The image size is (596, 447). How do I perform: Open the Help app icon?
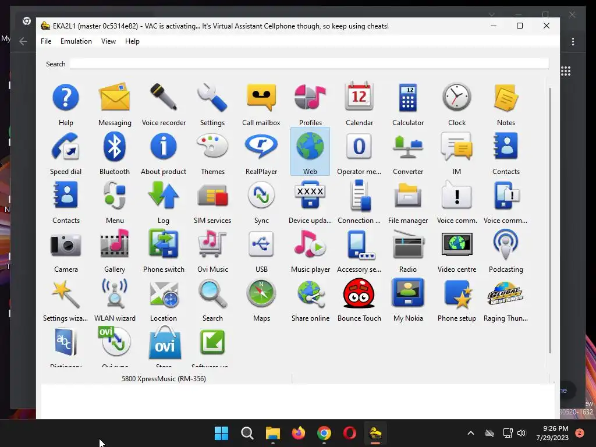(x=66, y=98)
